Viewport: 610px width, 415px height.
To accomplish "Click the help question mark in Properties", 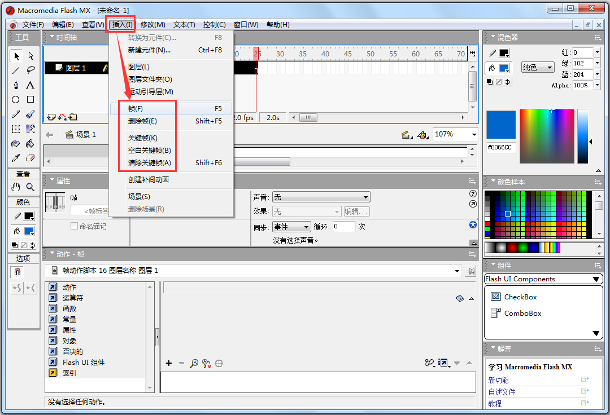I will tap(473, 194).
